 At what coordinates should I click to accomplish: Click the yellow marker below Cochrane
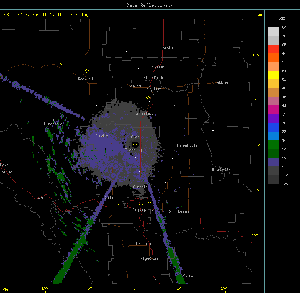point(118,205)
